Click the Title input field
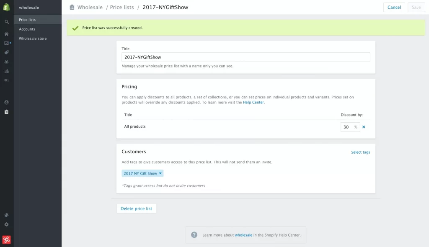This screenshot has height=247, width=429. (x=246, y=57)
